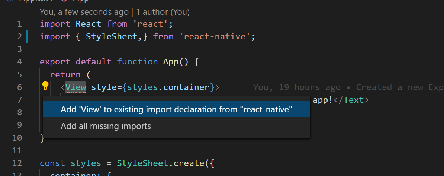Click the lightbulb quick-fix icon
The width and height of the screenshot is (444, 176).
point(45,86)
